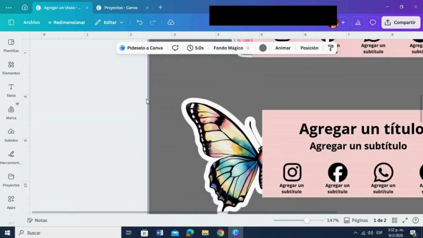Open the Texto panel
This screenshot has height=238, width=423.
tap(11, 90)
